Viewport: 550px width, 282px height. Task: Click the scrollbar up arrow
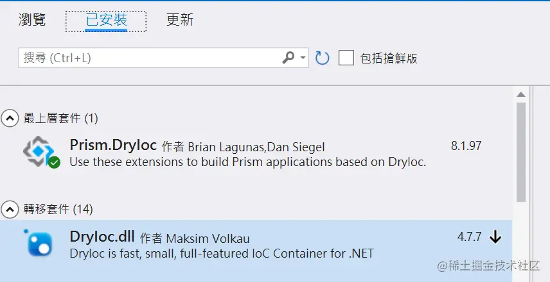520,95
